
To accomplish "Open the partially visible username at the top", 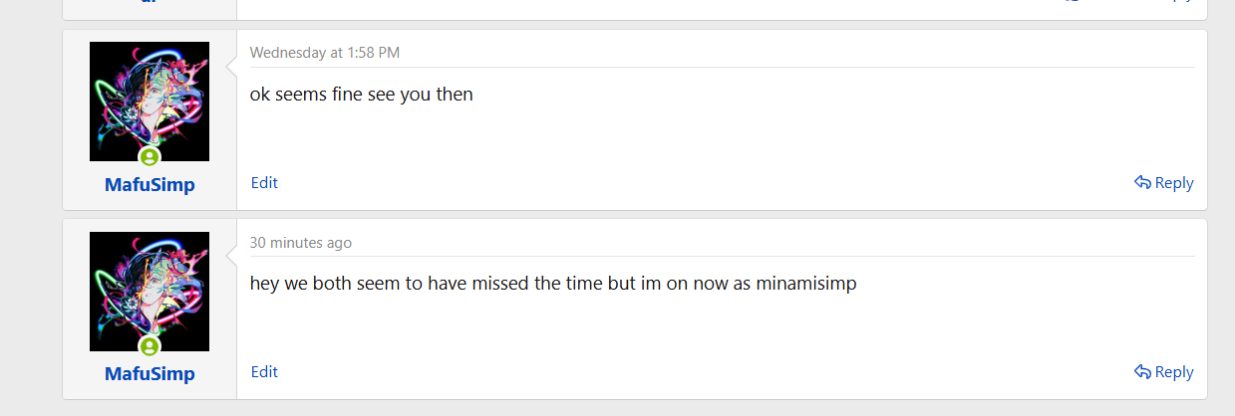I will tap(150, 2).
